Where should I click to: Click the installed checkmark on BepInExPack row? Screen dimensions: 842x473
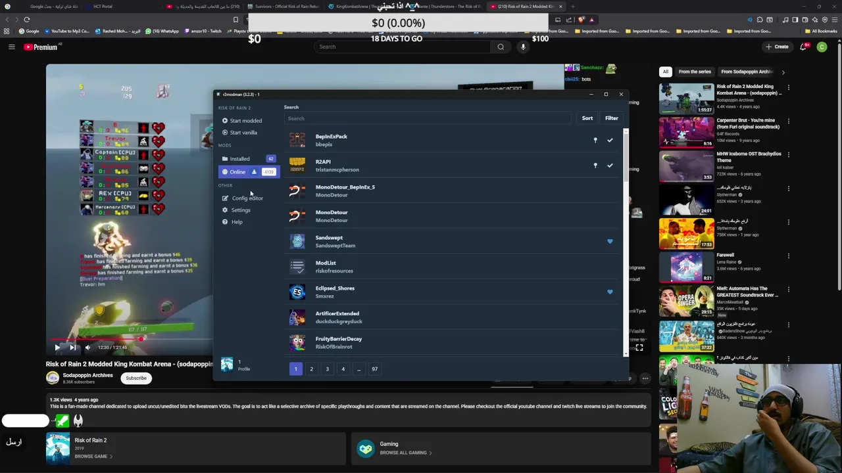[610, 140]
